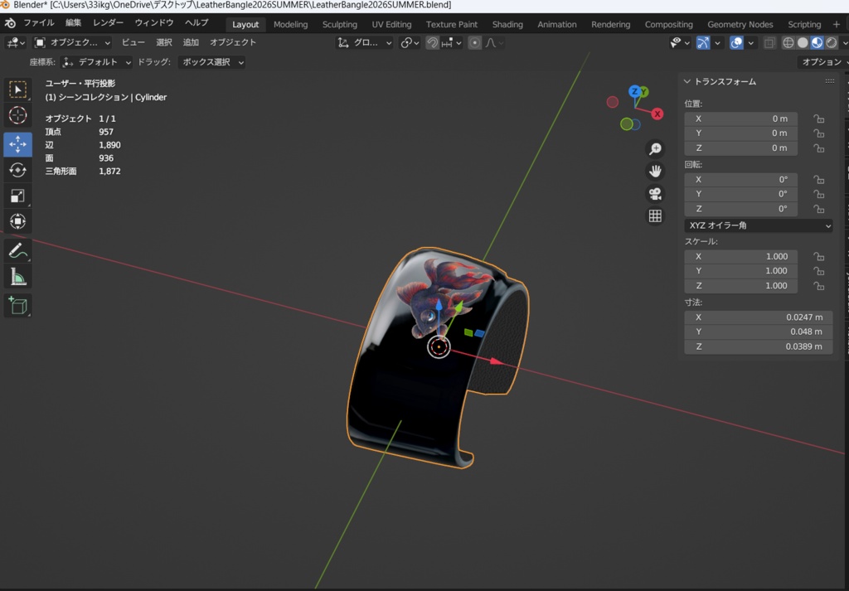Click the location X value field

click(x=740, y=119)
